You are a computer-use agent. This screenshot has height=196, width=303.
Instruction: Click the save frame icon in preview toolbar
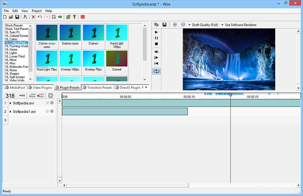coord(164,25)
